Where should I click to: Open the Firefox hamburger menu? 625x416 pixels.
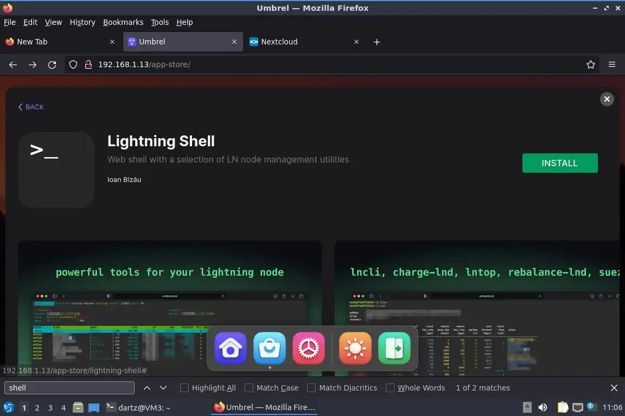[x=612, y=64]
